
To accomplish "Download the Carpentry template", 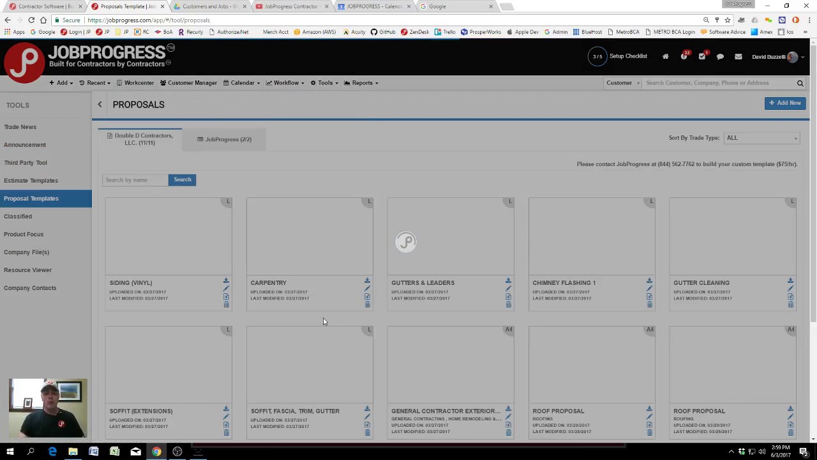I will pos(367,281).
